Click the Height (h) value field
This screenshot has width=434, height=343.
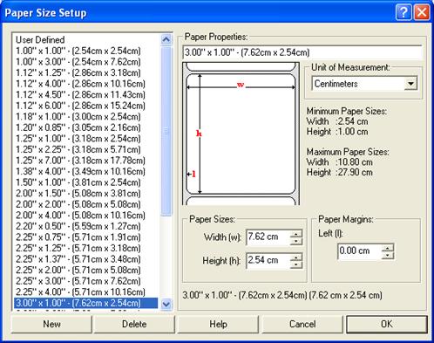tap(268, 260)
